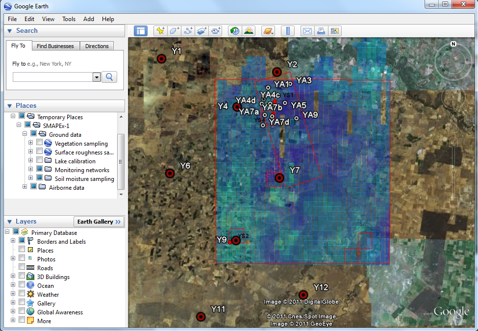This screenshot has width=478, height=331.
Task: Click the Y11 station marker
Action: coord(201,317)
